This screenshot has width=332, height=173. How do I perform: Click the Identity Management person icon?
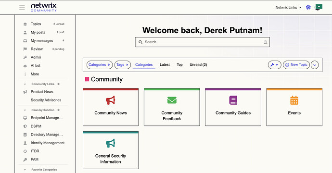pyautogui.click(x=25, y=143)
